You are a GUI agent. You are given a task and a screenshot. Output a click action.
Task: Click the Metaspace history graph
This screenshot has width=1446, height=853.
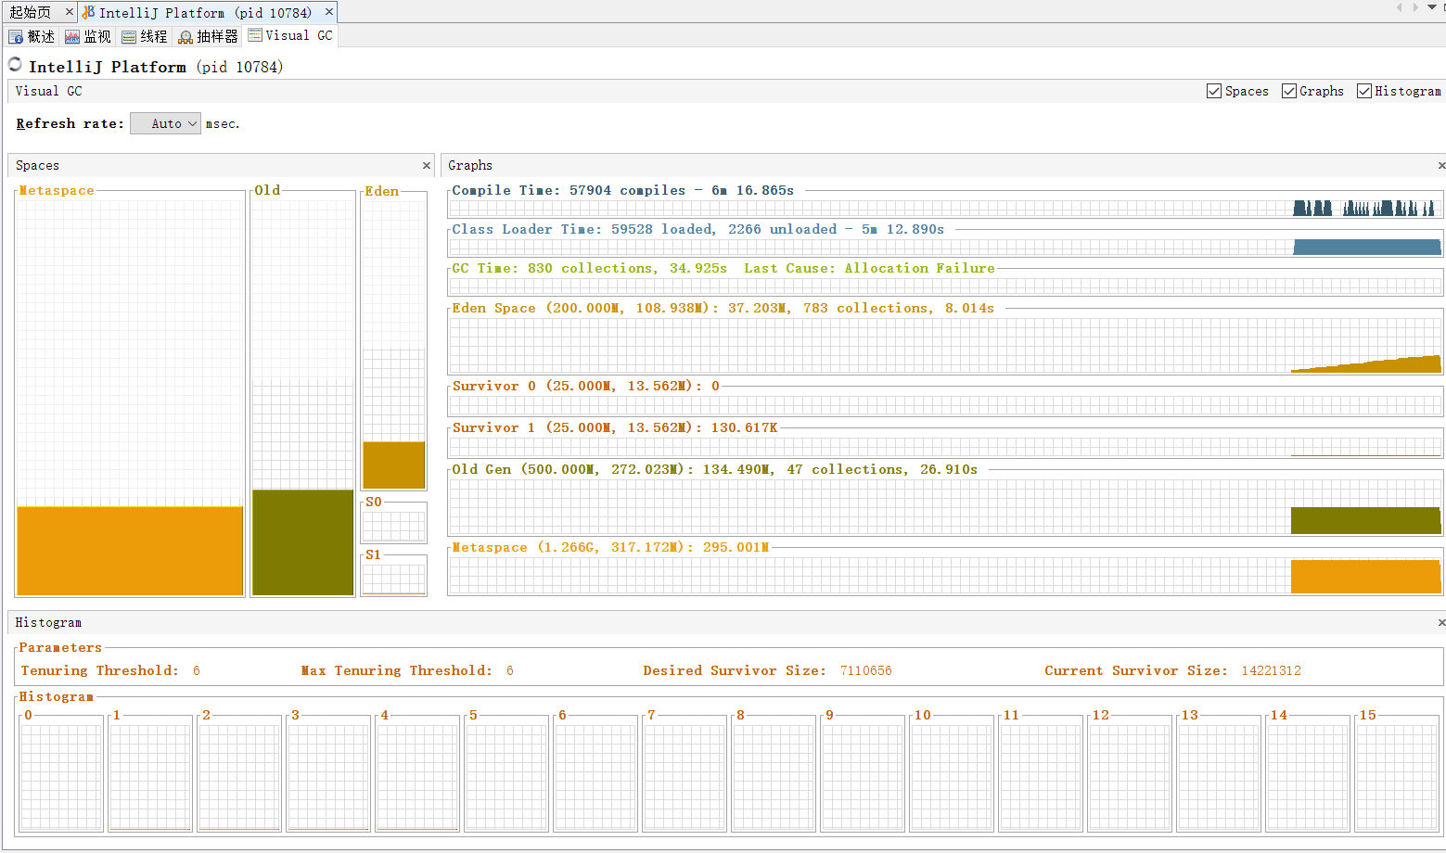click(945, 575)
